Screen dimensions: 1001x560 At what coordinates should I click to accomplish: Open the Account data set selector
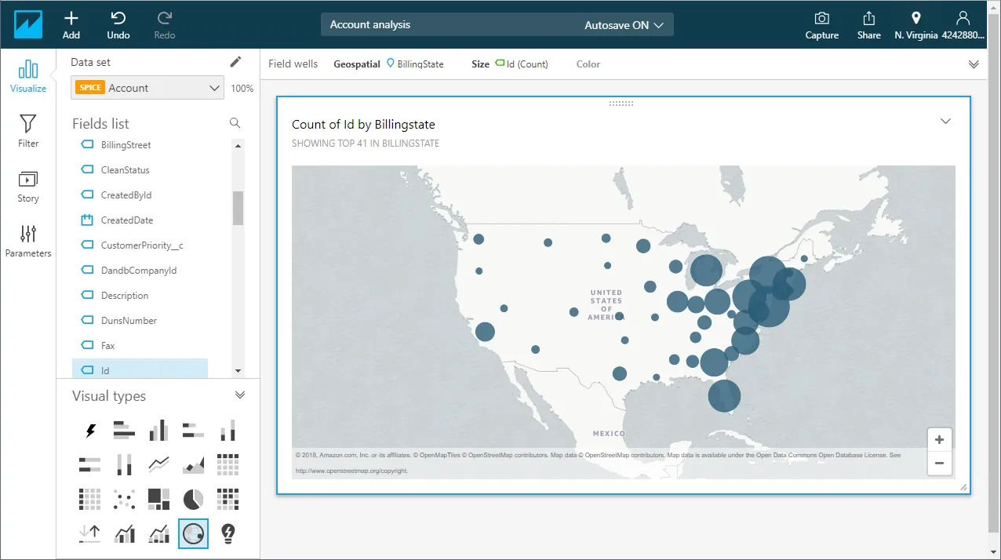147,87
